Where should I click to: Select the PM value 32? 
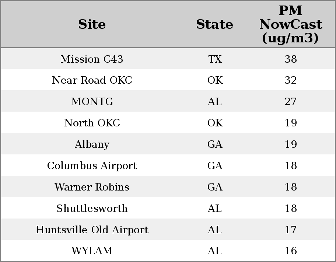pos(290,80)
